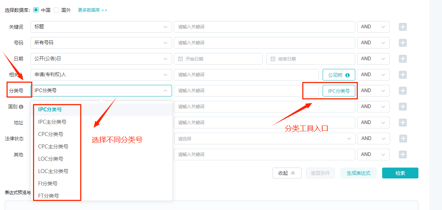Viewport: 442px width, 210px height.
Task: Click the expression preview text area
Action: 212,205
